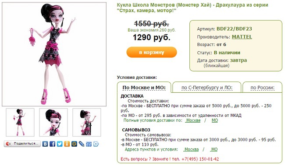Open the Поделиться share button
This screenshot has height=165, width=285.
click(22, 144)
